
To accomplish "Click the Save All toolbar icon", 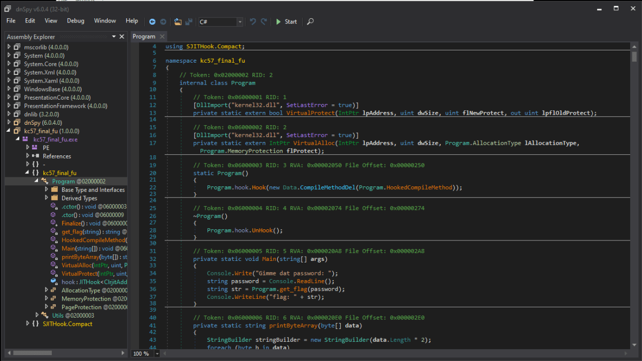I will 189,21.
